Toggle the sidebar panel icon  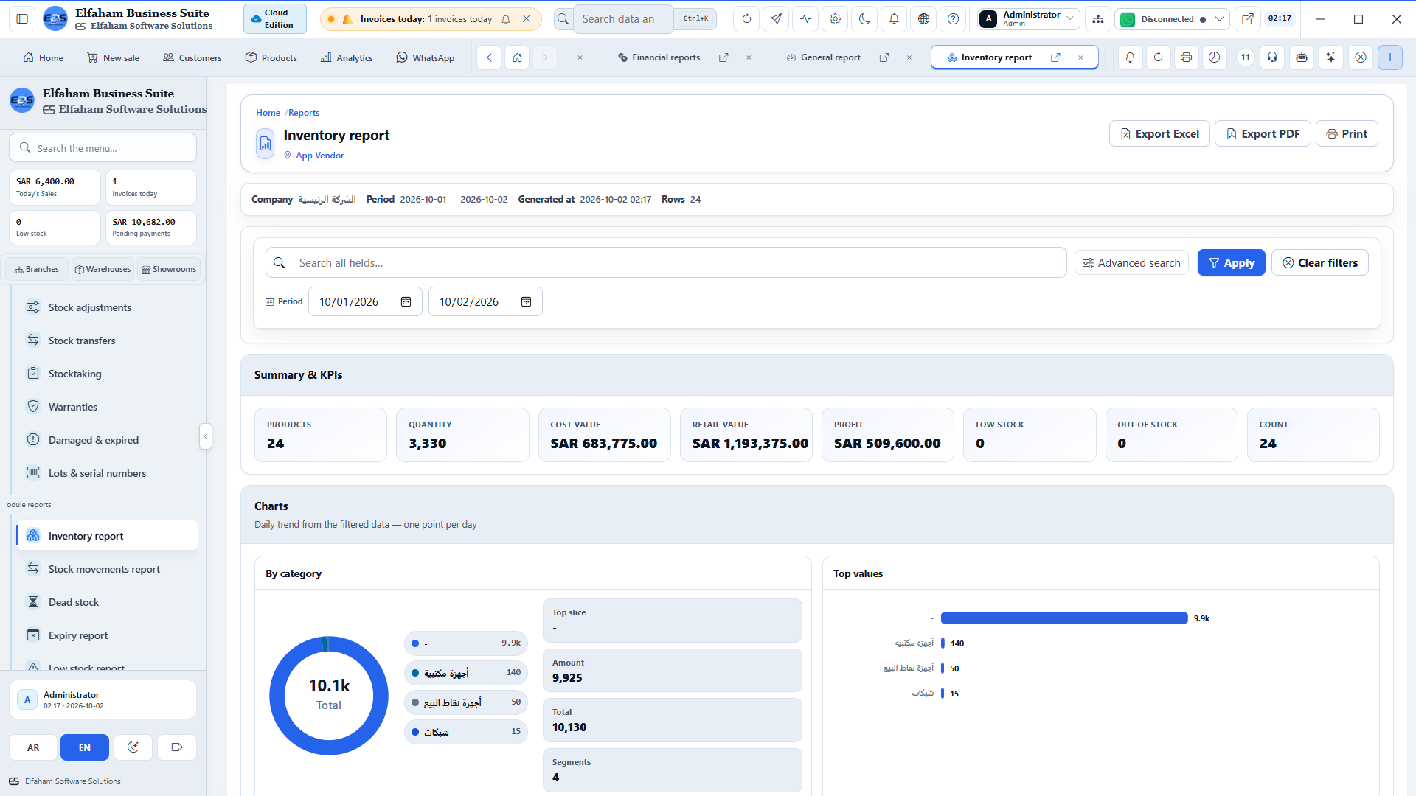[x=22, y=19]
